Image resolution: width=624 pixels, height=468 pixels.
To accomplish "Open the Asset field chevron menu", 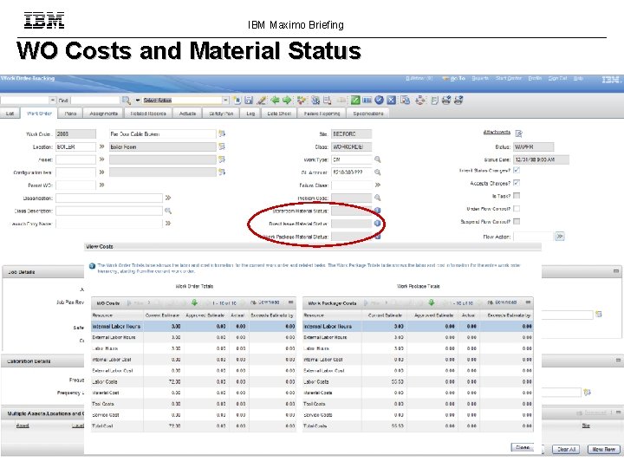I will 101,159.
